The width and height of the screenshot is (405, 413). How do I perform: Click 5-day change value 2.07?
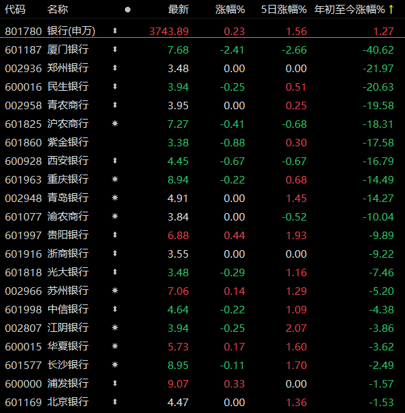pos(296,328)
